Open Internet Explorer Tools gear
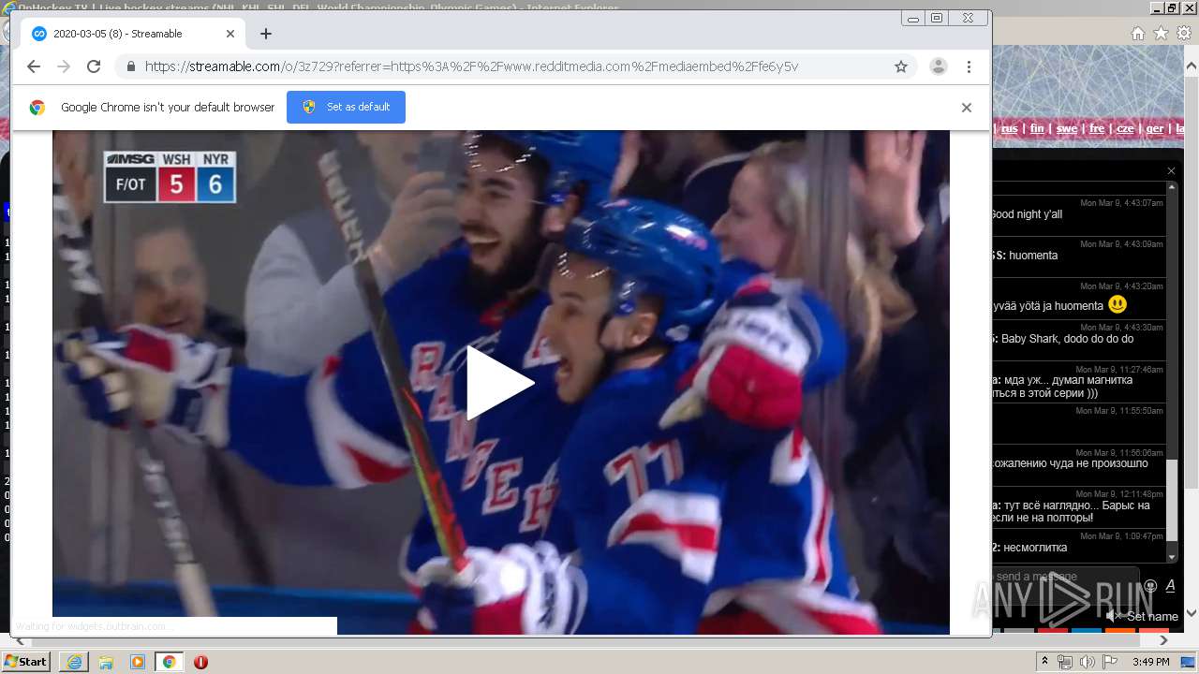The width and height of the screenshot is (1199, 674). (x=1184, y=33)
